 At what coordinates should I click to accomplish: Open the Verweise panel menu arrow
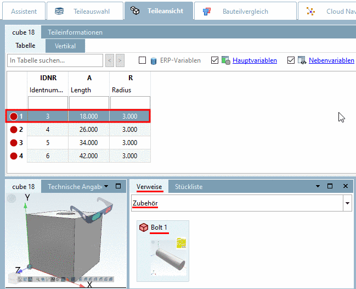tap(318, 186)
